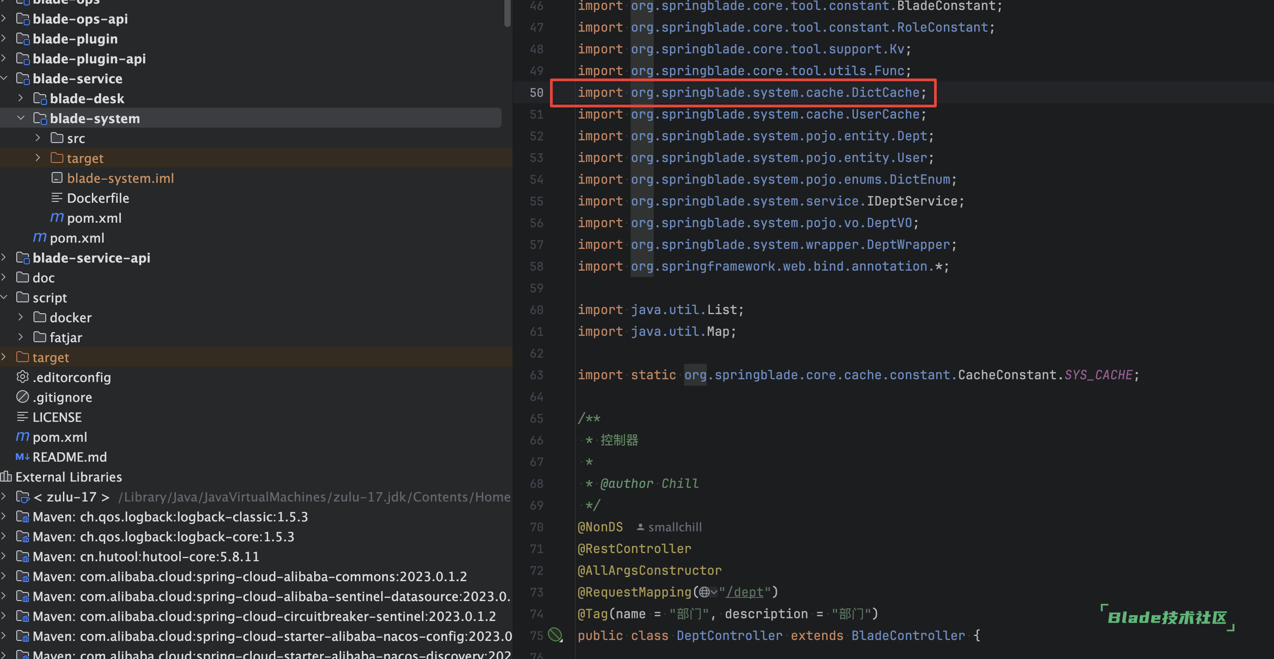Click the Maven icon of blade-system pom.xml
The width and height of the screenshot is (1274, 659).
(57, 218)
